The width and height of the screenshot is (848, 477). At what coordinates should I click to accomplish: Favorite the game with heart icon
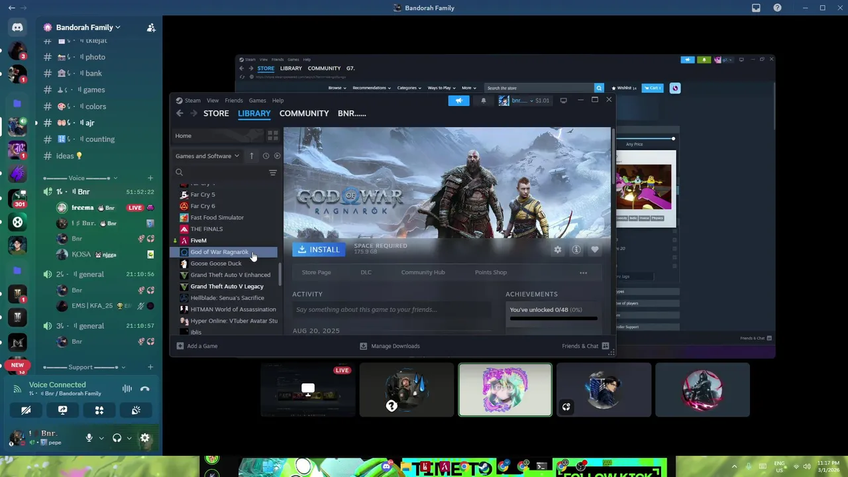[595, 250]
